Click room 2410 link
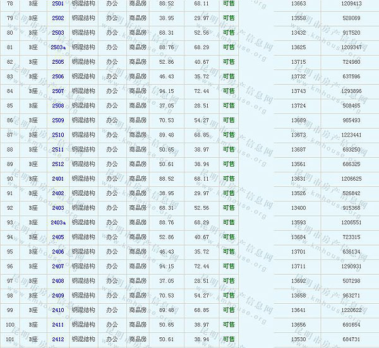This screenshot has height=348, width=379. tap(57, 309)
